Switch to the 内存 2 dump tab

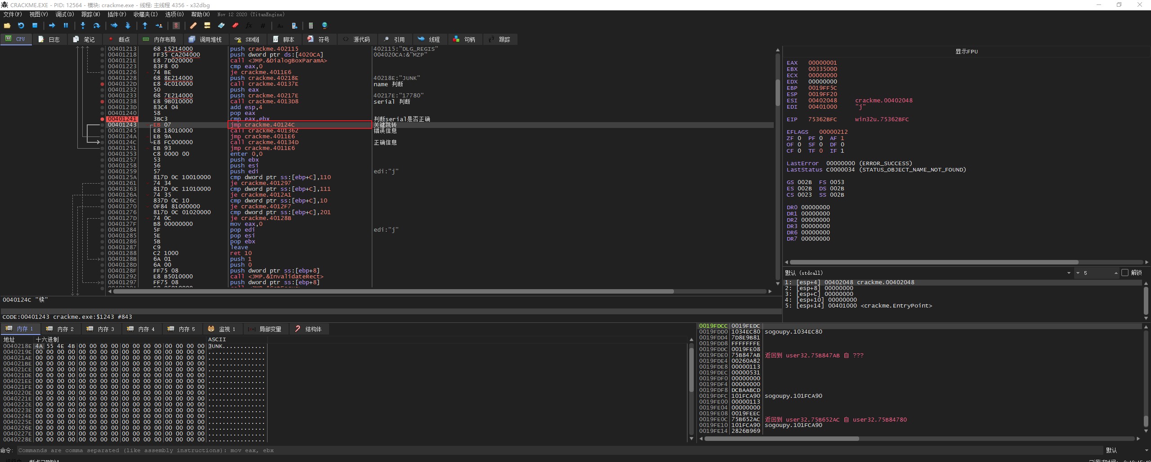[60, 329]
